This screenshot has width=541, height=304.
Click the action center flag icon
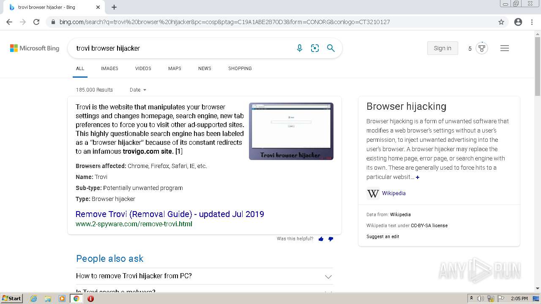coord(501,299)
